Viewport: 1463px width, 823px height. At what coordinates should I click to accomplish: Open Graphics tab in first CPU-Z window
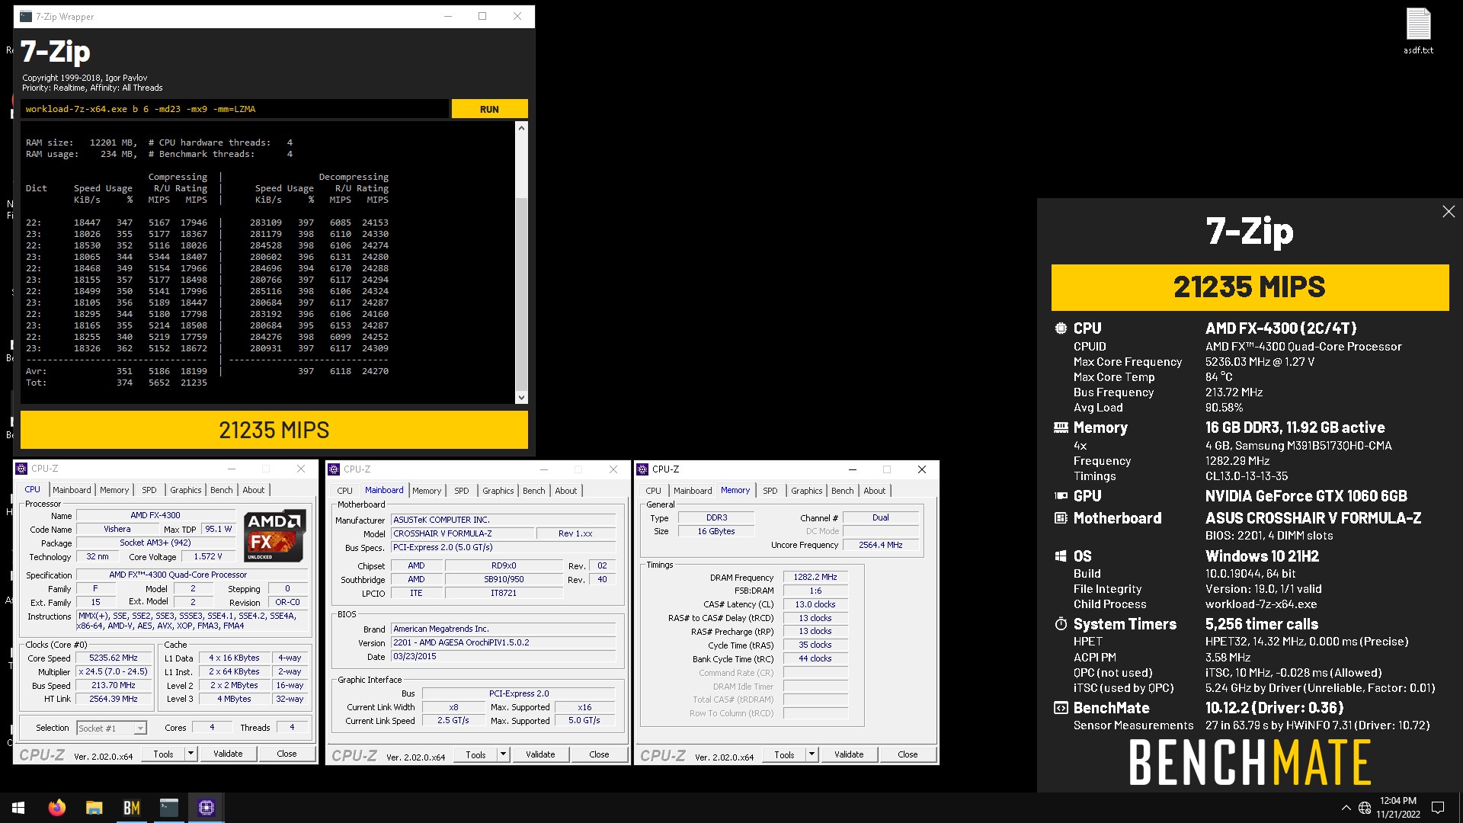click(x=186, y=490)
